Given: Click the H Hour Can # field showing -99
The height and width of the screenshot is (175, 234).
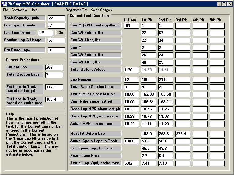Looking at the screenshot, I should pos(131,26).
